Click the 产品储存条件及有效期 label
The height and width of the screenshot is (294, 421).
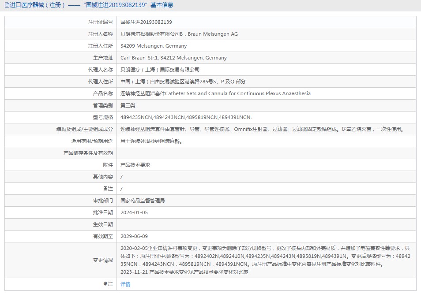(x=88, y=153)
